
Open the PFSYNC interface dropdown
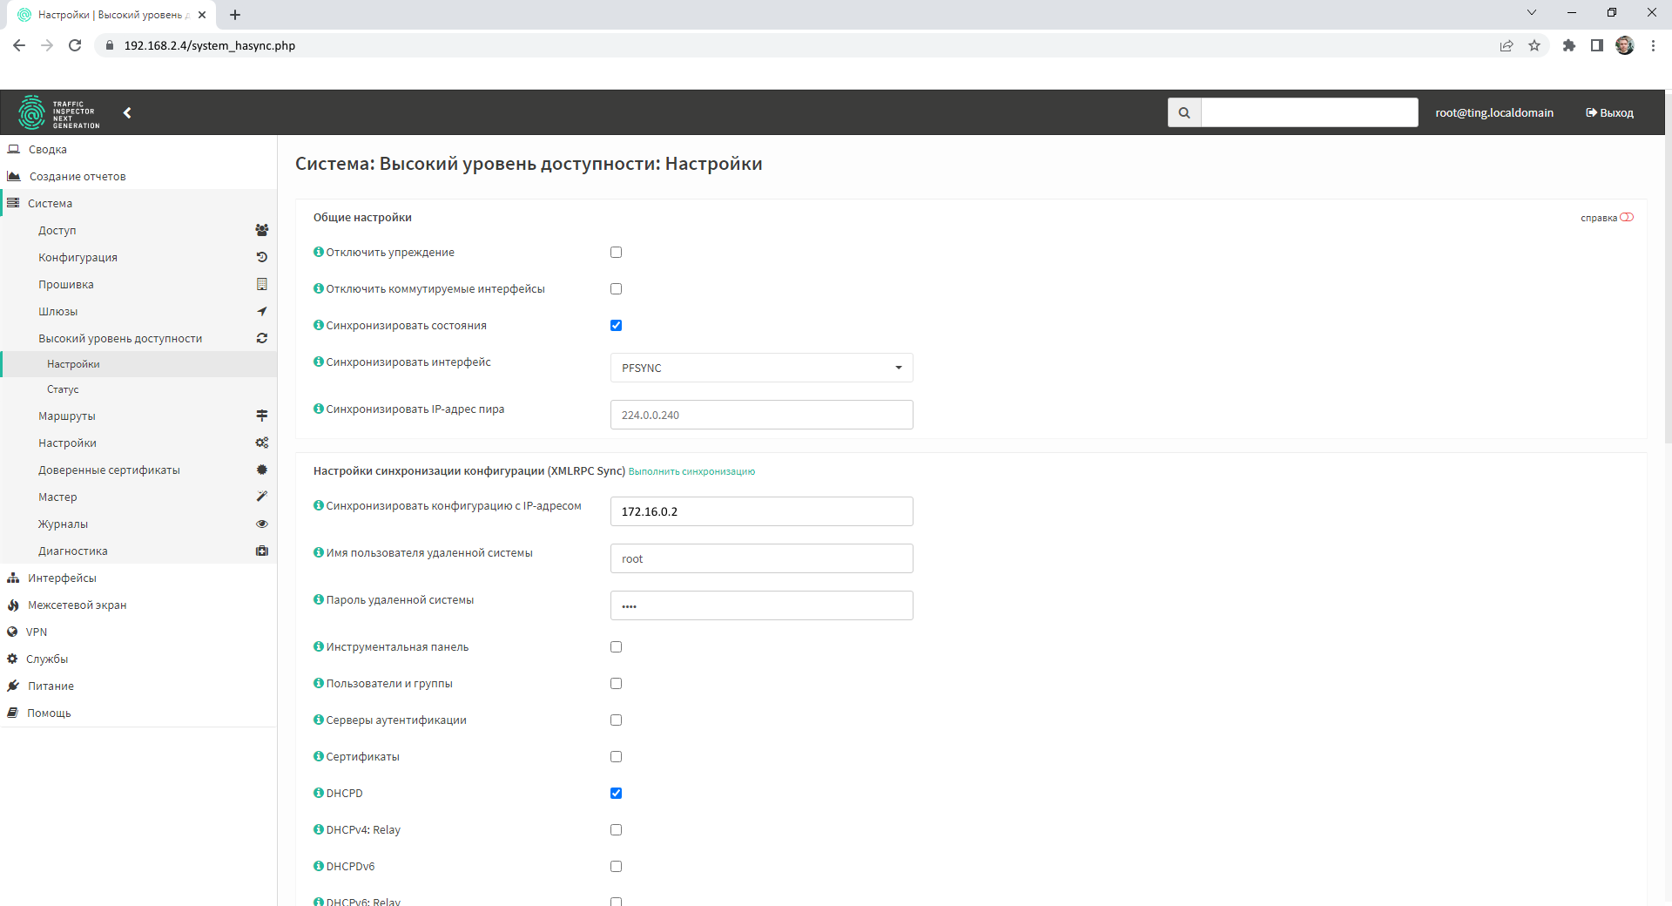pyautogui.click(x=761, y=368)
